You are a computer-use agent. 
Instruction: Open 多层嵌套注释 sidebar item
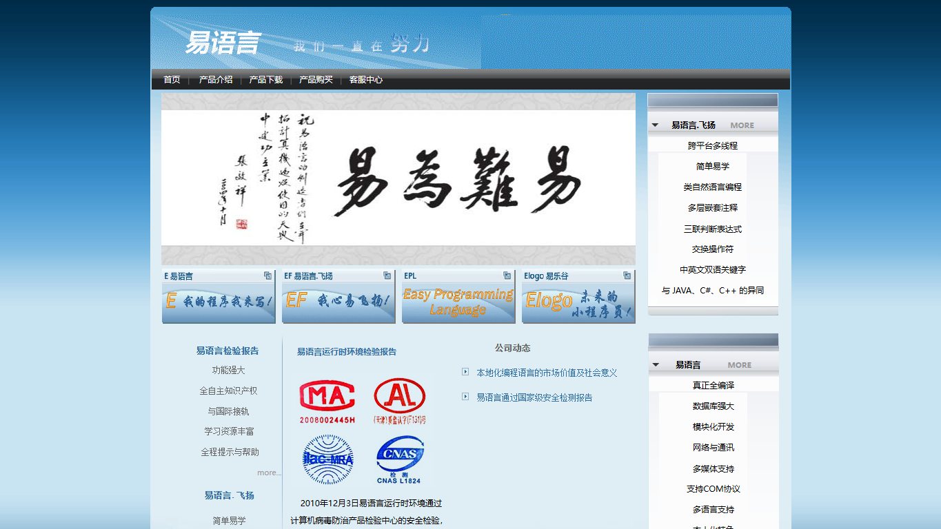coord(713,207)
